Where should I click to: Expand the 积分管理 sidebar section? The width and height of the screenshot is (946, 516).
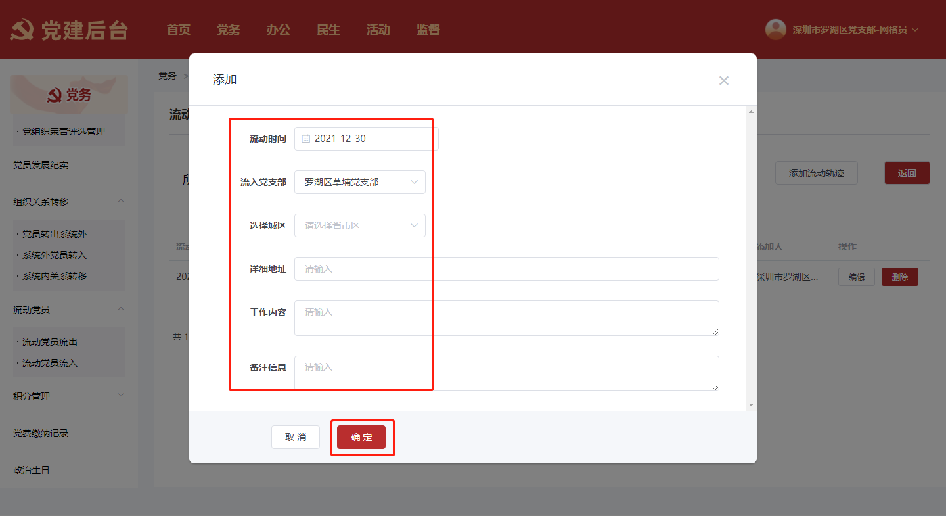click(120, 395)
